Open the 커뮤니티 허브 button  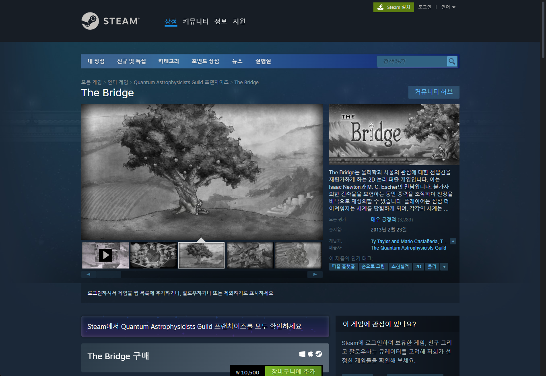pos(434,92)
